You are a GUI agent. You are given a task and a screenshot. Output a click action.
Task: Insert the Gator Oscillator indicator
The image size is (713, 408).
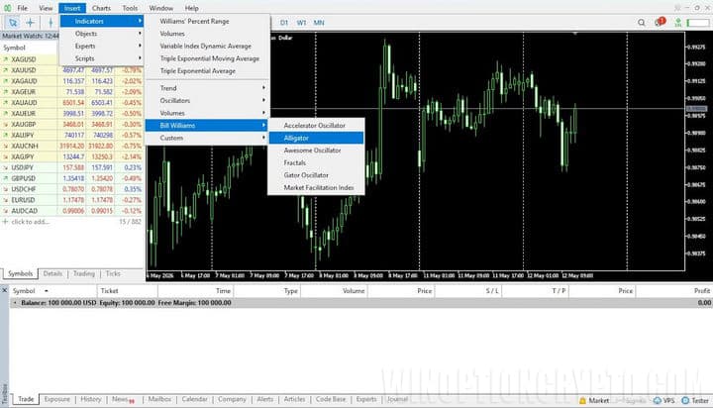tap(316, 175)
